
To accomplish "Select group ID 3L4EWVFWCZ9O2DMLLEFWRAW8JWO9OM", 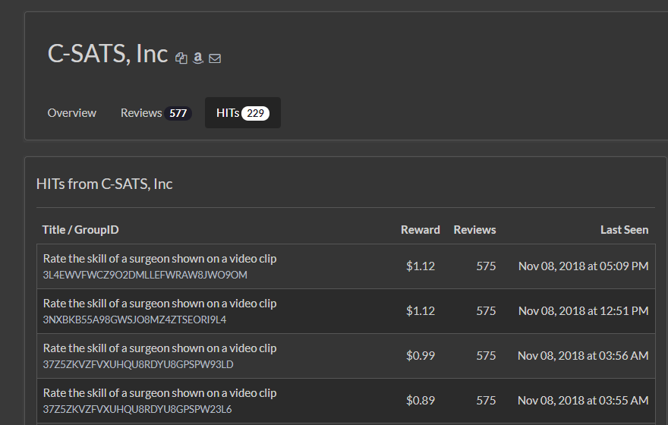I will click(145, 275).
